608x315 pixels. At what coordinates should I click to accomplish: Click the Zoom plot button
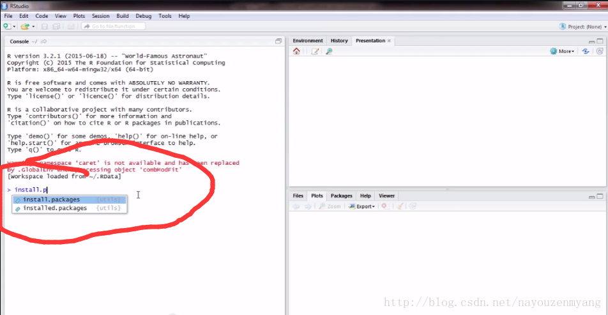click(330, 206)
